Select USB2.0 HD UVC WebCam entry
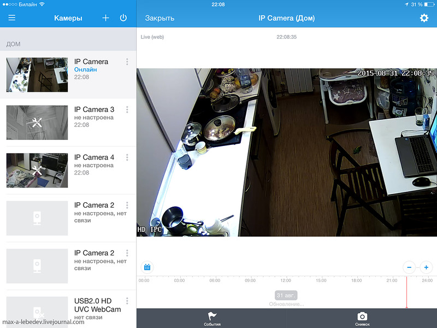The image size is (437, 328). tap(68, 309)
